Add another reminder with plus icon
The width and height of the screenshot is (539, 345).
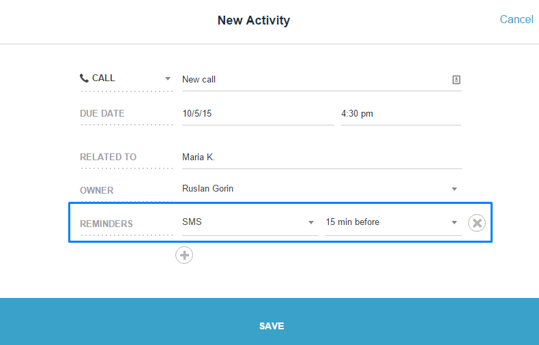tap(184, 255)
